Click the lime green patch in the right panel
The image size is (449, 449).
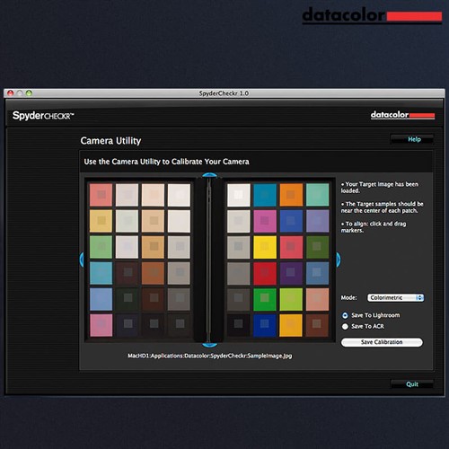[291, 299]
